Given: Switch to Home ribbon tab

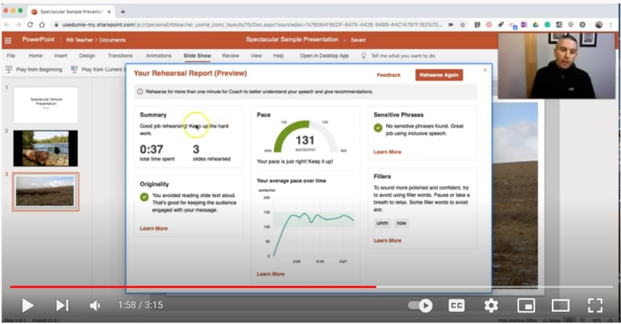Looking at the screenshot, I should 35,56.
